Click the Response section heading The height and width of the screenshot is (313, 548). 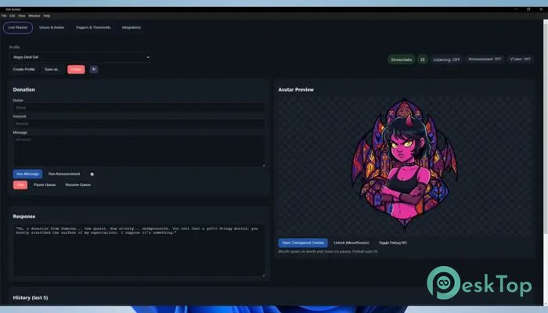click(x=24, y=216)
